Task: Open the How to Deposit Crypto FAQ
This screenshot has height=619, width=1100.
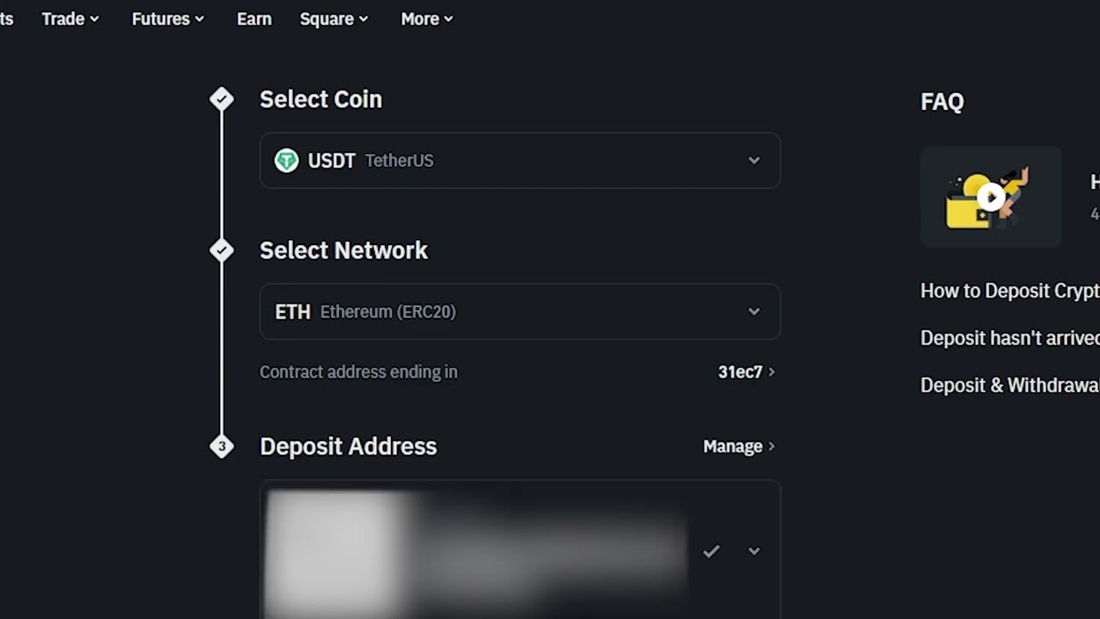Action: 1009,291
